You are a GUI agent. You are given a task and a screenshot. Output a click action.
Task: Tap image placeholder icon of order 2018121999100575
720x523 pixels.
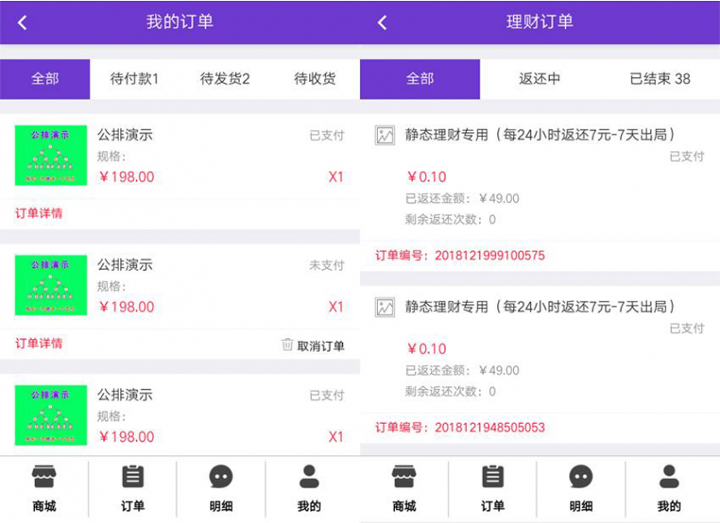pyautogui.click(x=385, y=135)
